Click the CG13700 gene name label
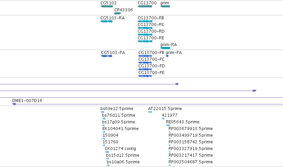Viewport: 283px width, 167px height. coord(147,3)
